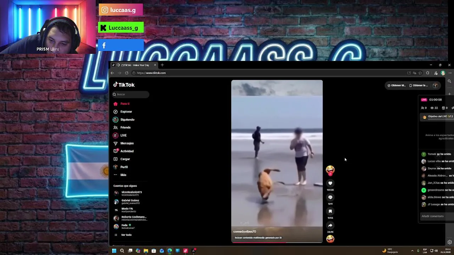Open Friends in the sidebar
Viewport: 454px width, 255px height.
(122, 127)
